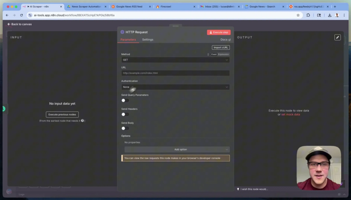351x200 pixels.
Task: Toggle Send Headers switch
Action: point(125,114)
